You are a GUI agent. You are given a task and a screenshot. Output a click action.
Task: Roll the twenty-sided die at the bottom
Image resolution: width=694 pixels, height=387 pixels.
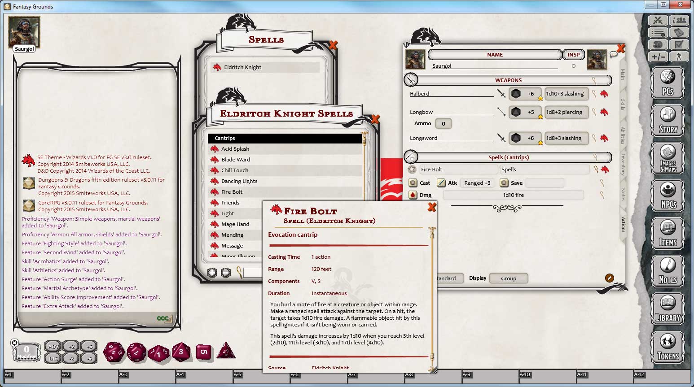[113, 353]
